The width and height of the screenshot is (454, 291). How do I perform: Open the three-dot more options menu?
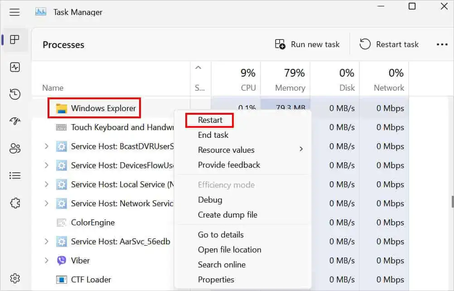(x=442, y=44)
